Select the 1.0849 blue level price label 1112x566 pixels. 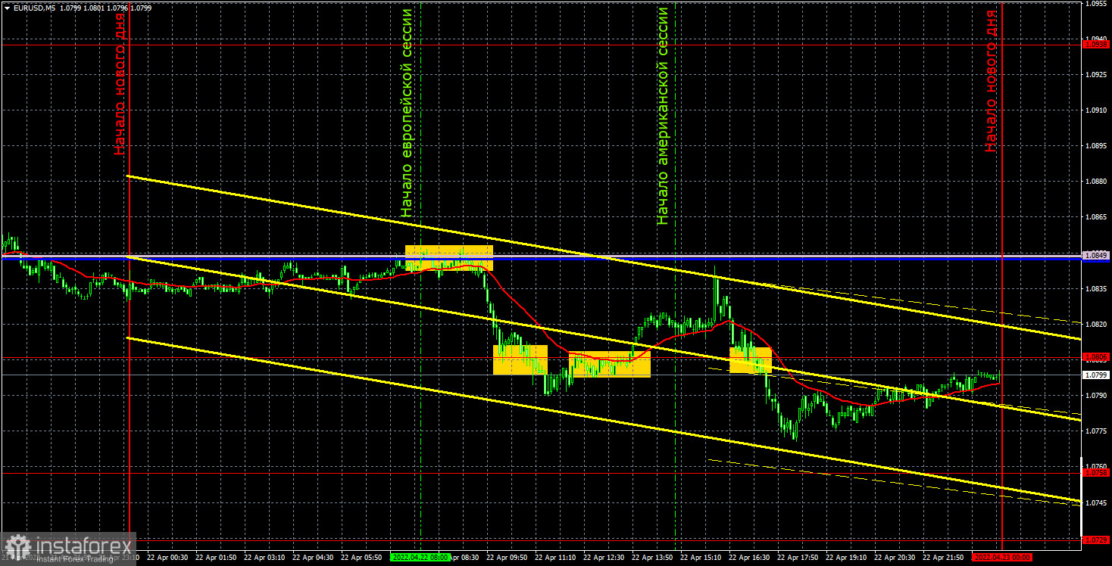click(x=1096, y=256)
